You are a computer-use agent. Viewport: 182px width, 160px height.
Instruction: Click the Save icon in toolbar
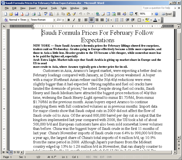pyautogui.click(x=16, y=14)
